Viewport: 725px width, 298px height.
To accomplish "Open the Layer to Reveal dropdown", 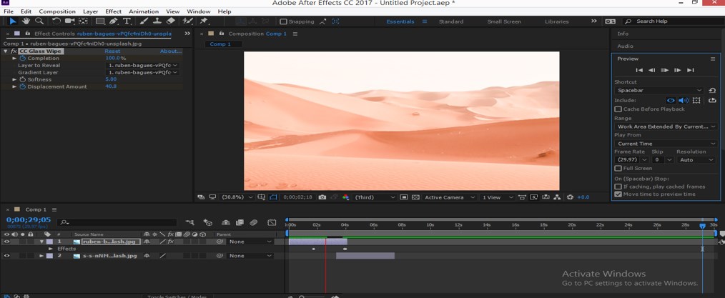I will pyautogui.click(x=142, y=65).
